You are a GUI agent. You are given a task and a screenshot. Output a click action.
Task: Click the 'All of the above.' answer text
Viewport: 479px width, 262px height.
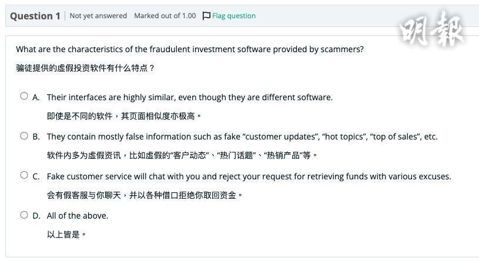[78, 216]
